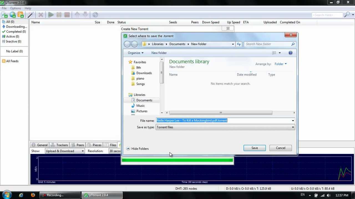Click the Recording taskbar button
This screenshot has width=355, height=199.
coord(60,195)
